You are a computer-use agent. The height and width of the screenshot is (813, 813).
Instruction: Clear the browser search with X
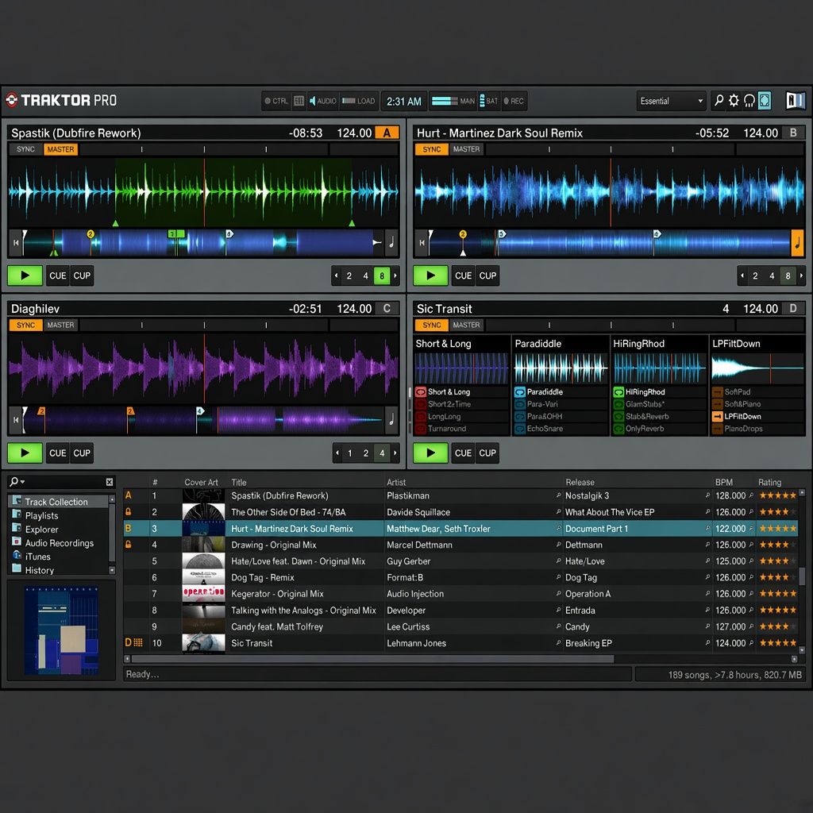point(110,482)
